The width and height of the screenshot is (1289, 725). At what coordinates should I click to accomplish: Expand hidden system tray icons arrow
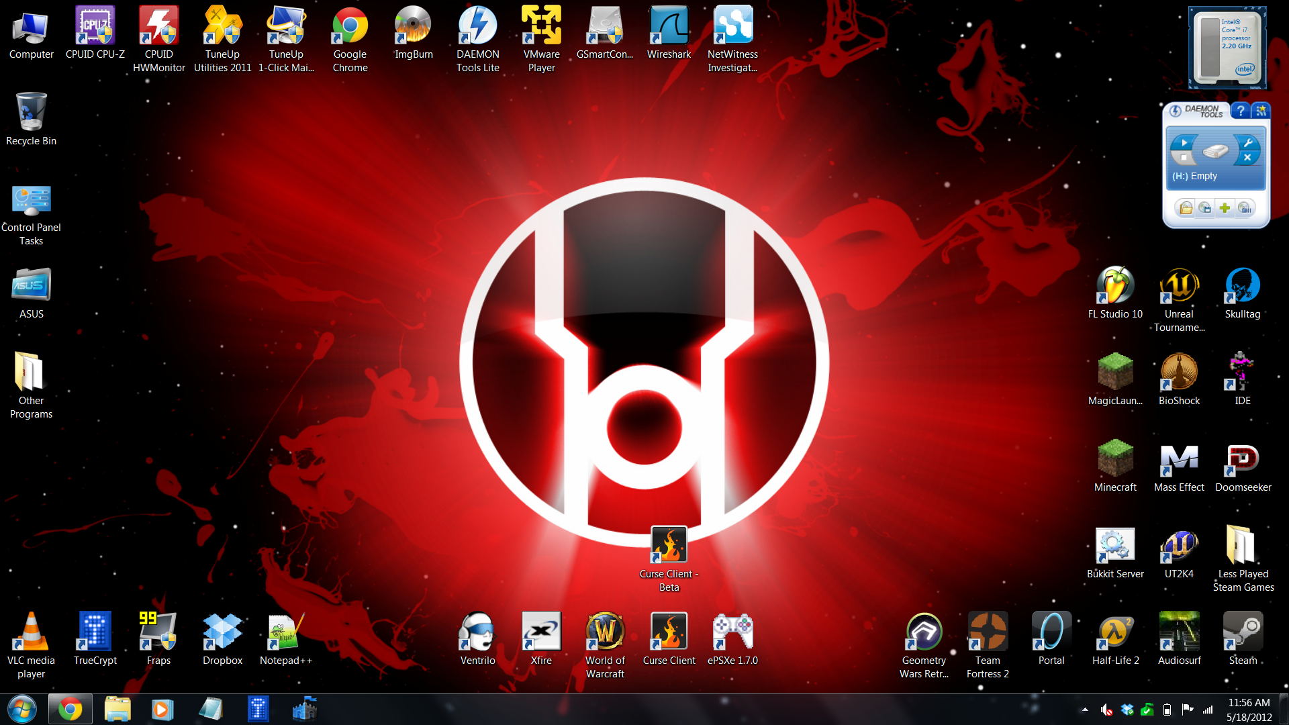pyautogui.click(x=1085, y=710)
